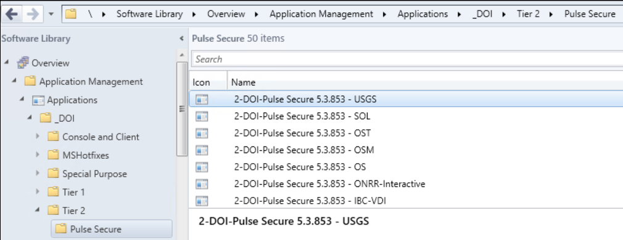
Task: Click the Pulse Secure folder icon in tree
Action: pyautogui.click(x=61, y=228)
